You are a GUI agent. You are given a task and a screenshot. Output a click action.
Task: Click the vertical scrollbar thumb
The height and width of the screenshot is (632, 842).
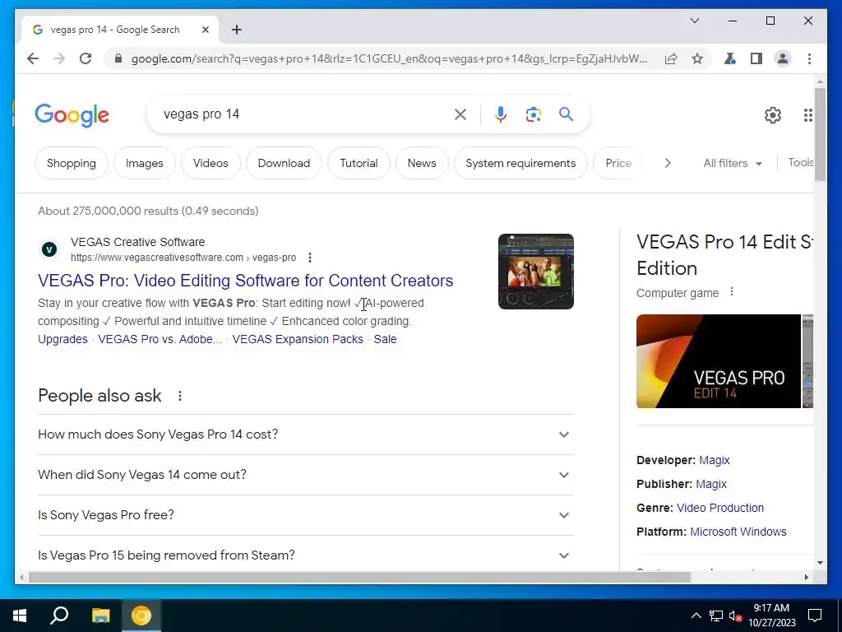[x=820, y=134]
